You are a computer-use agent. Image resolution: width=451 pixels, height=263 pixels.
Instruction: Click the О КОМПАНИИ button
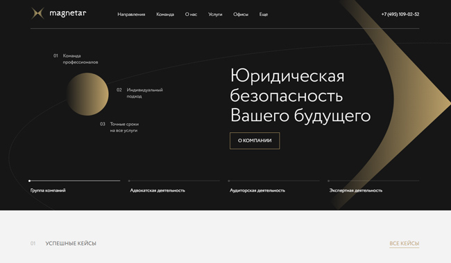coord(255,140)
